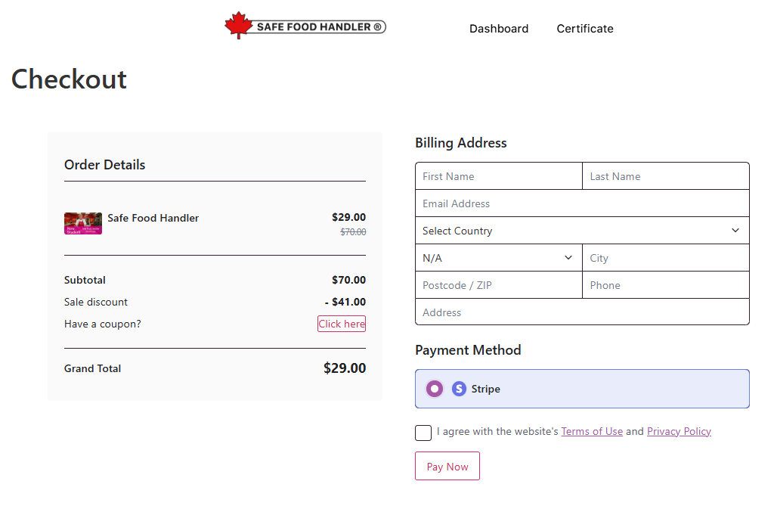The width and height of the screenshot is (774, 509).
Task: Go to the Certificate menu item
Action: tap(585, 29)
